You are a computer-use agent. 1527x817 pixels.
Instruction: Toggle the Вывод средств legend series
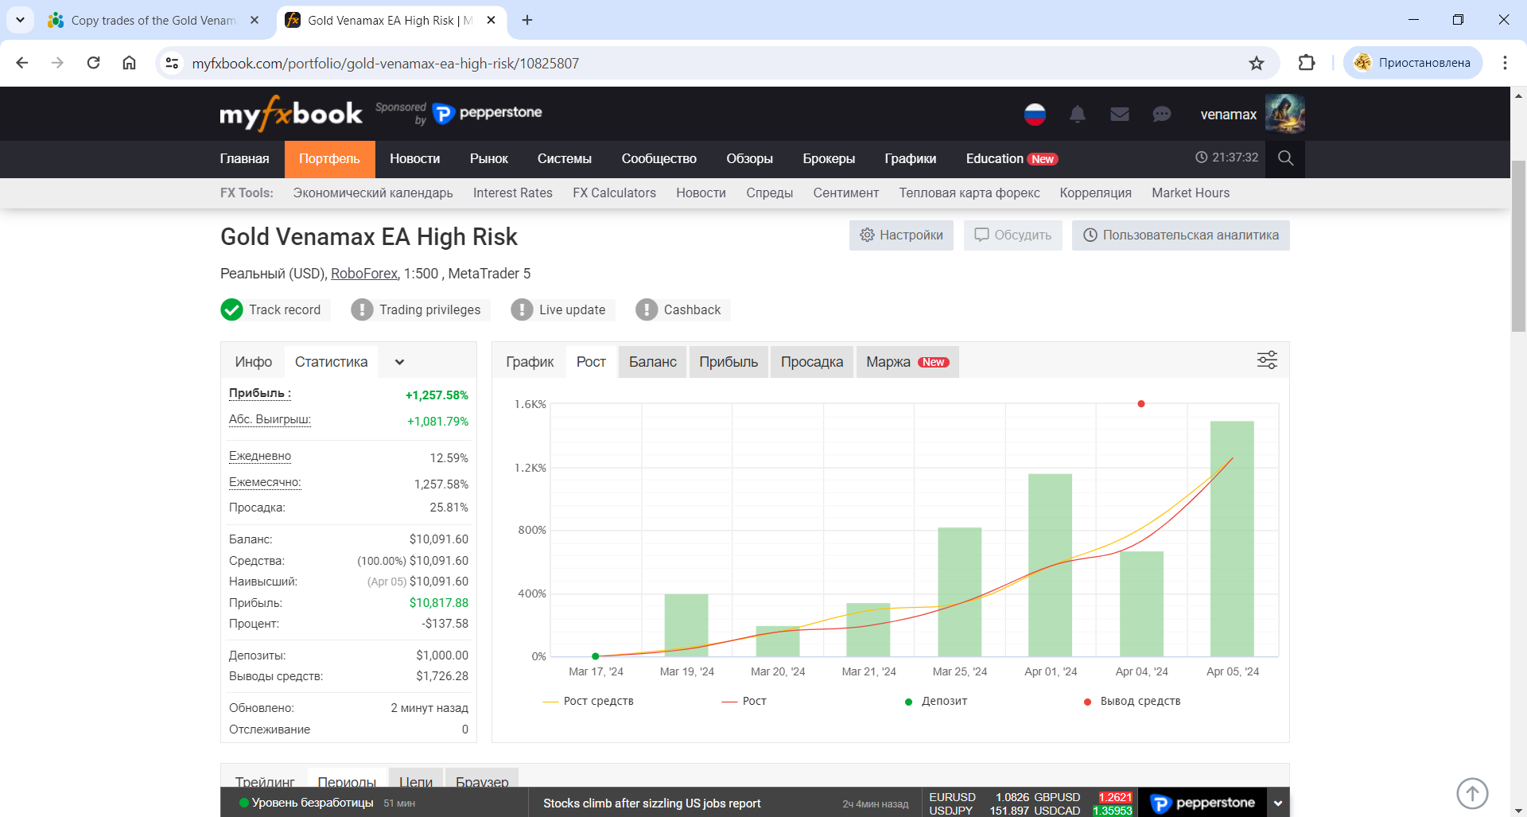pyautogui.click(x=1132, y=701)
